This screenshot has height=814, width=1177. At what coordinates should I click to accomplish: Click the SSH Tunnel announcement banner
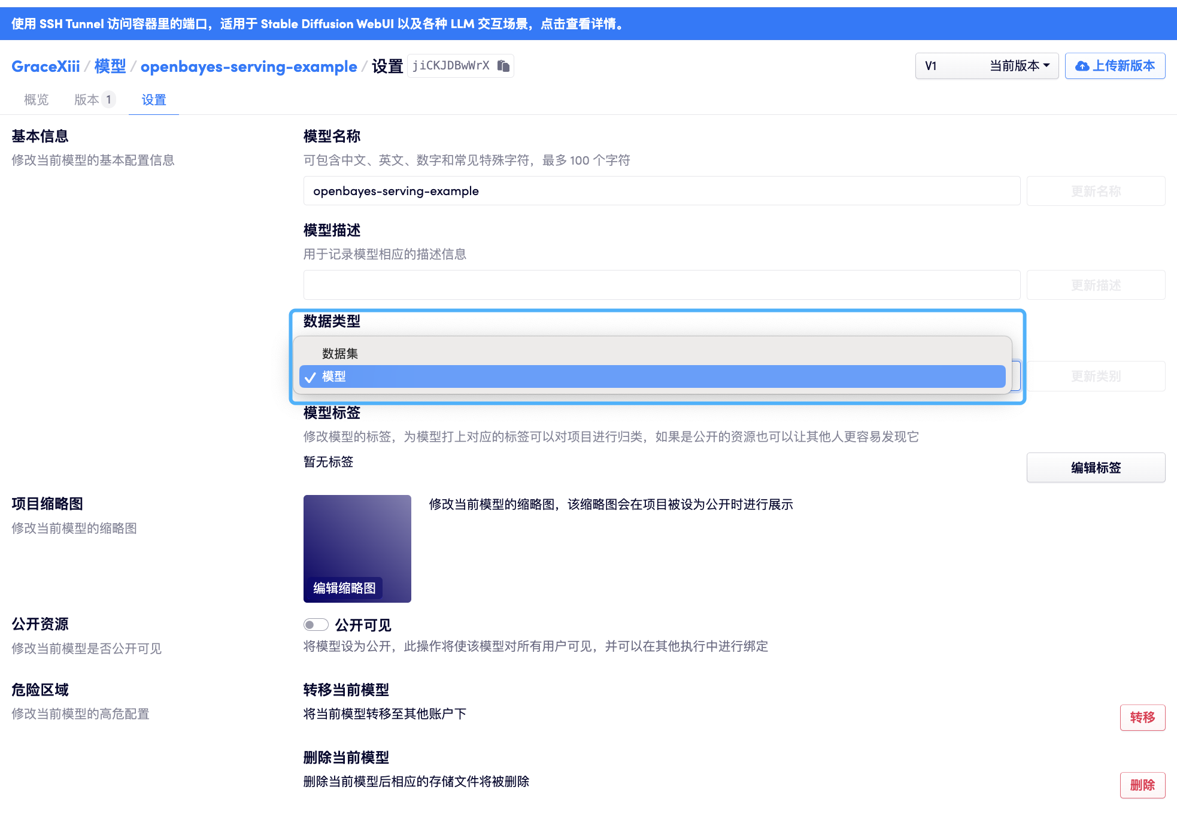tap(317, 24)
